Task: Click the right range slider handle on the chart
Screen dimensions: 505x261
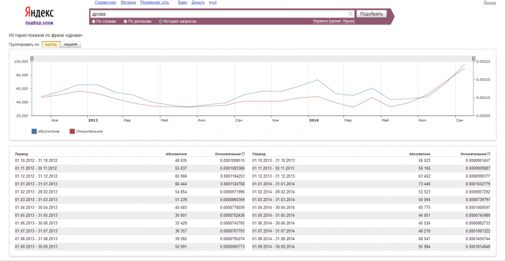Action: coord(473,59)
